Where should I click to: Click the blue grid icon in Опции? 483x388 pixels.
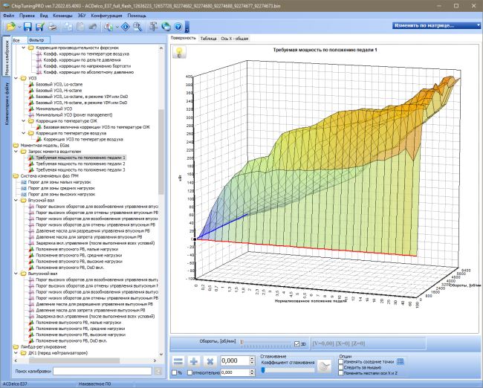[400, 361]
